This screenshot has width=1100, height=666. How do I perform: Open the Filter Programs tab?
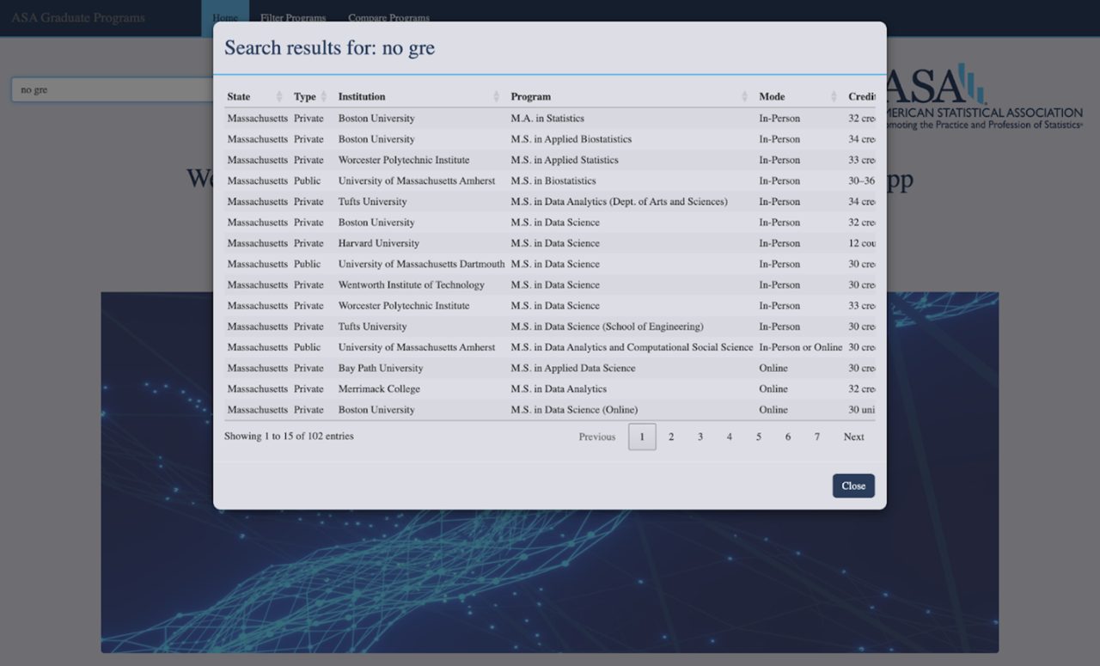click(293, 18)
